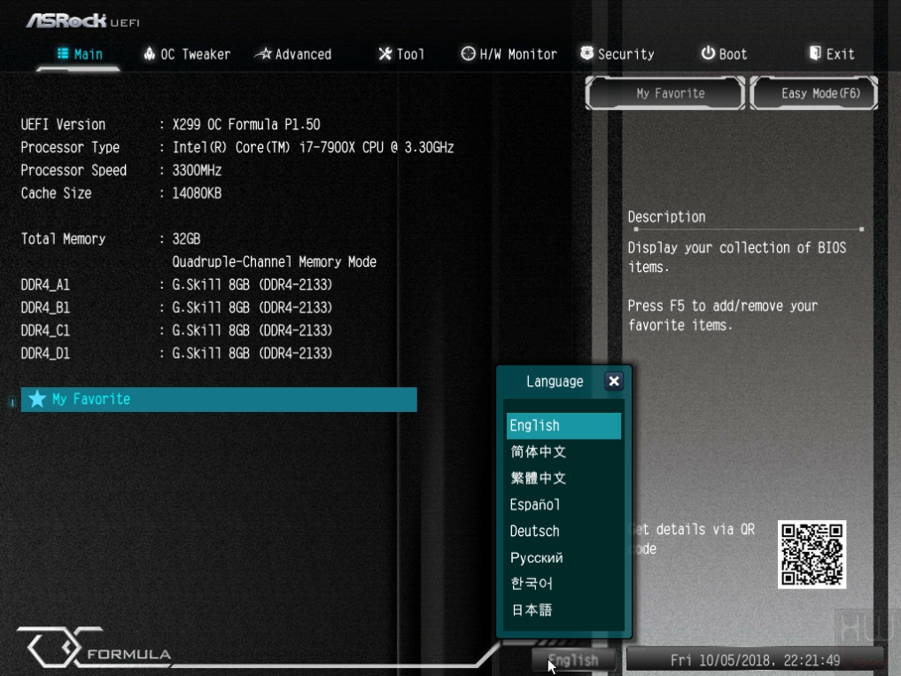Select Русский language

563,557
